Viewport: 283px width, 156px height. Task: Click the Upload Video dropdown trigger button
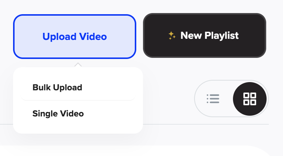point(75,37)
